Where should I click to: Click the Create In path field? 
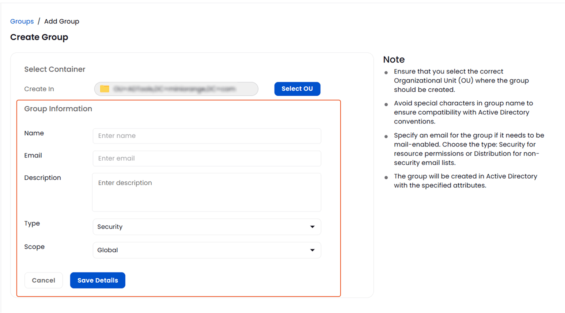(176, 89)
